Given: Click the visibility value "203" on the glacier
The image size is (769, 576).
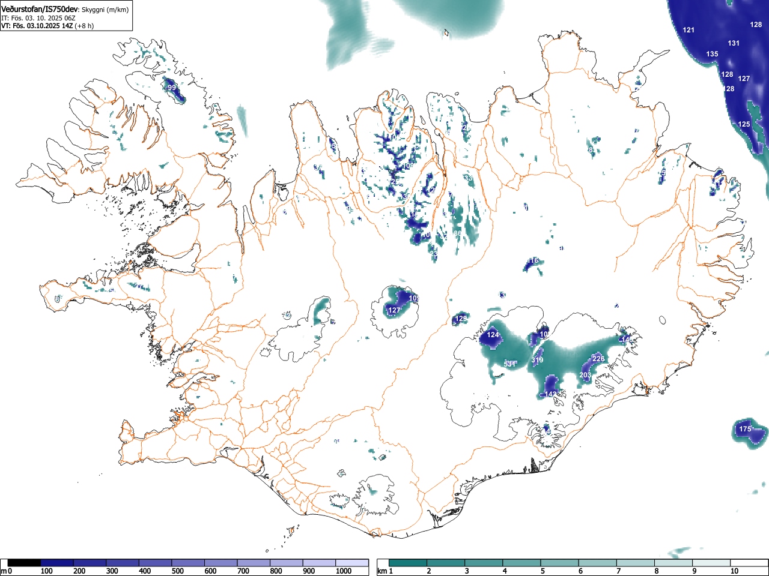Looking at the screenshot, I should click(585, 375).
